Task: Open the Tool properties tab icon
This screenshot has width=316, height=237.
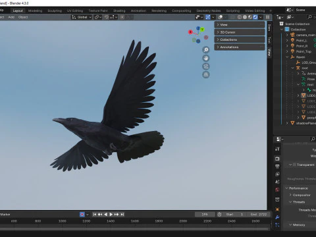Action: (277, 149)
